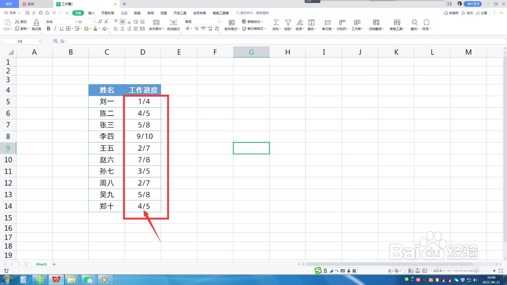
Task: Toggle left text alignment
Action: [116, 28]
